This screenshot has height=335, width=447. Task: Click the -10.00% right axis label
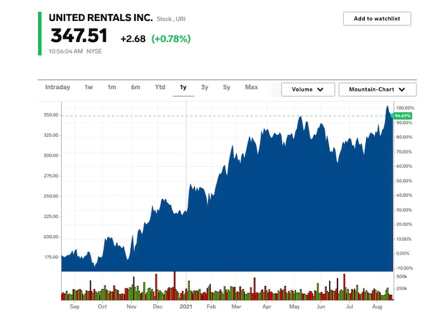click(x=404, y=268)
